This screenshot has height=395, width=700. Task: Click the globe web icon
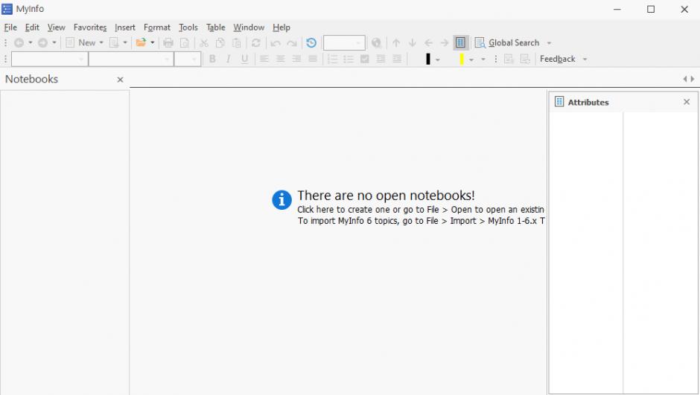click(376, 43)
